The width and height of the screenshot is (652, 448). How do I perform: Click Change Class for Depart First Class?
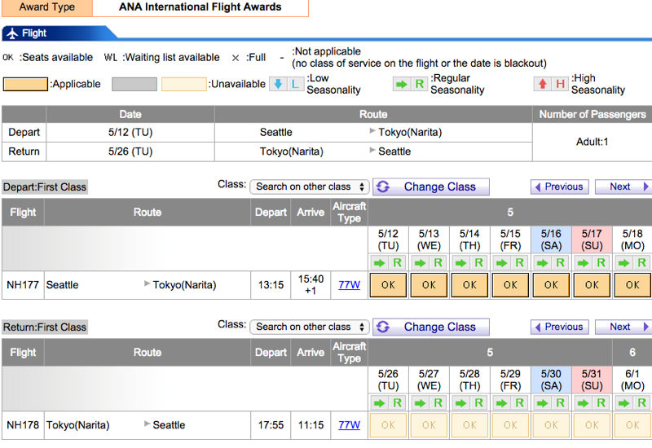point(431,187)
